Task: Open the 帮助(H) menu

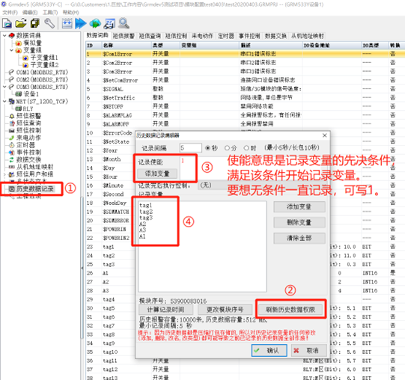Action: pos(71,13)
